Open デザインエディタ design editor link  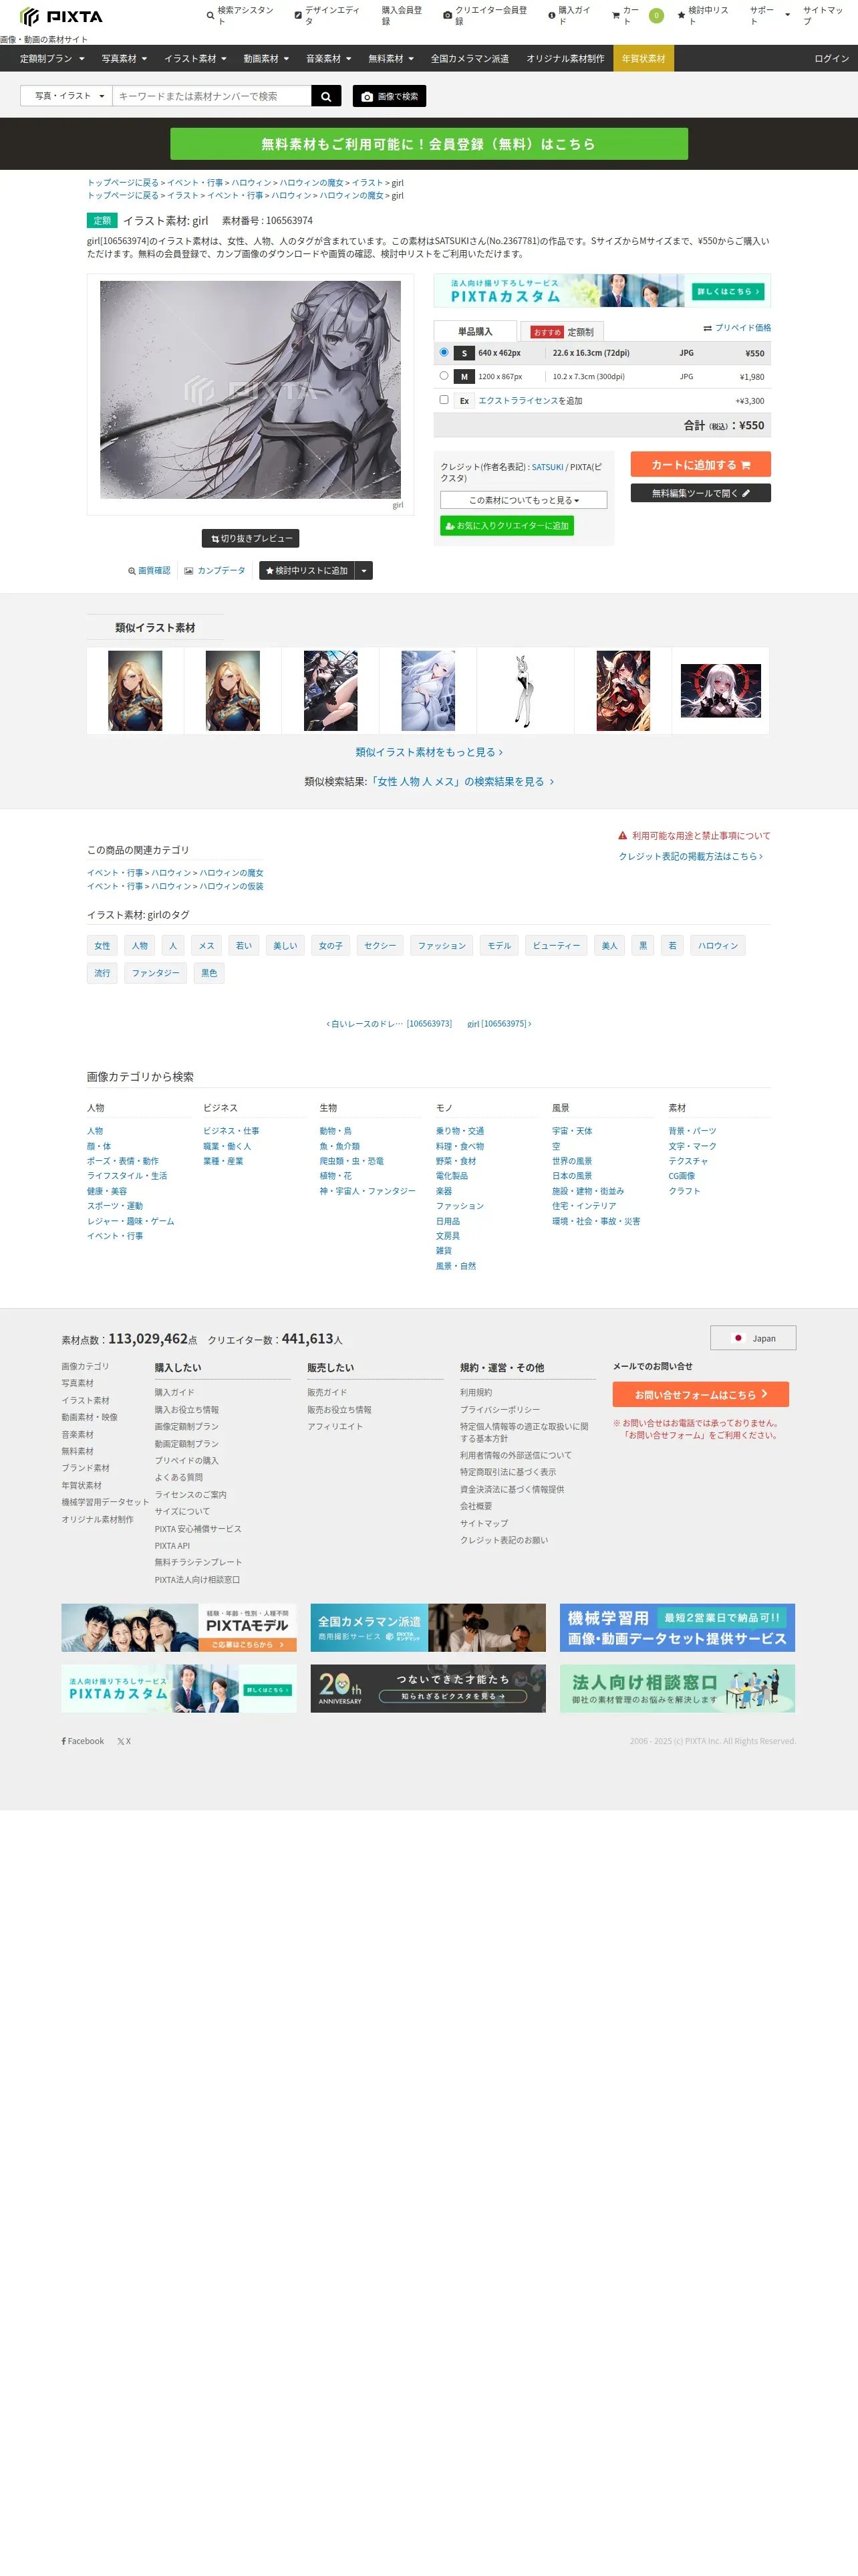pyautogui.click(x=329, y=15)
